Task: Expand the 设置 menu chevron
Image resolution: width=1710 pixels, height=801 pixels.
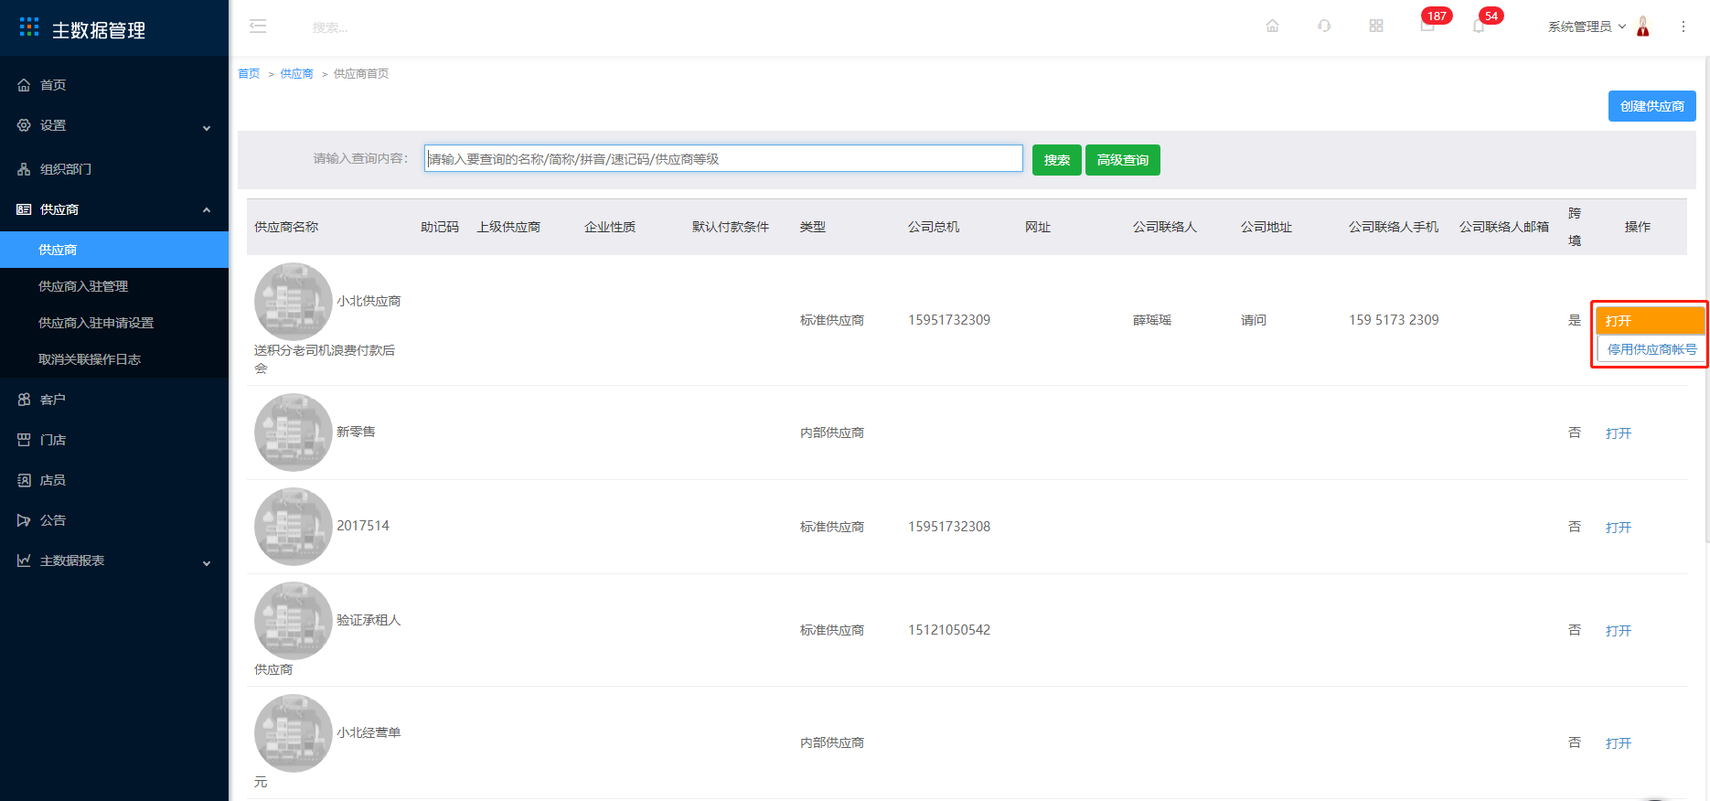Action: 207,128
